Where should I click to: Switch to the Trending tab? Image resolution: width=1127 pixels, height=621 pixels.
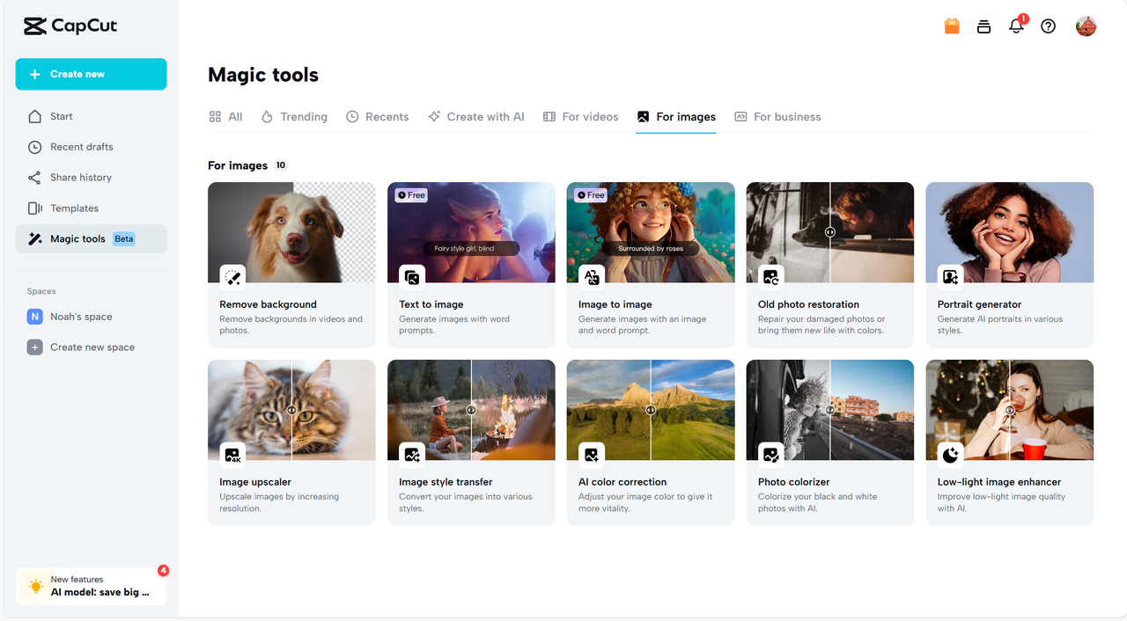point(294,117)
